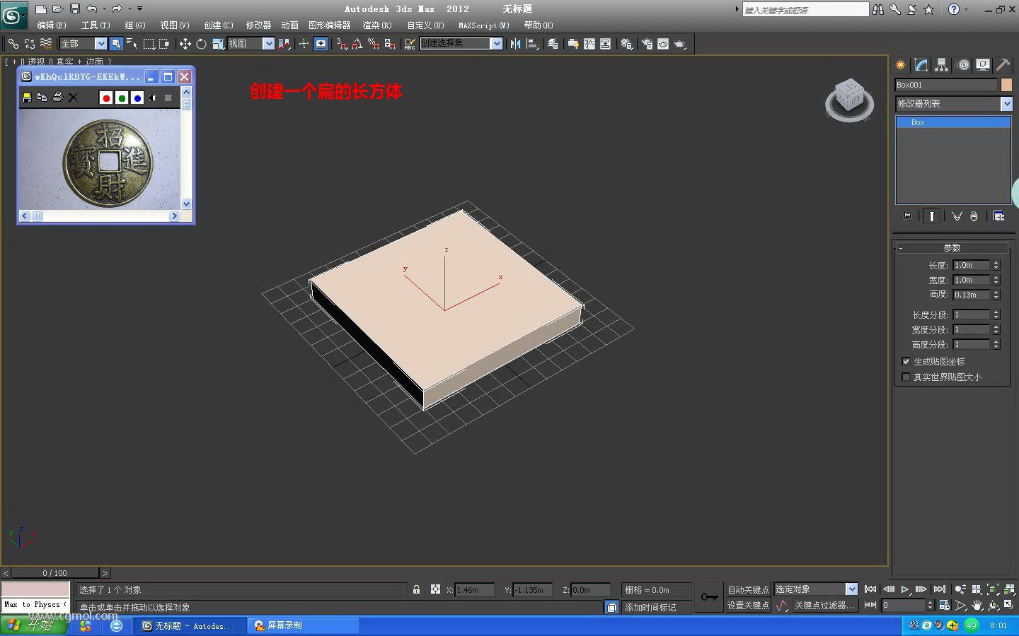Open the Hierarchy command panel tab
The image size is (1019, 636).
pyautogui.click(x=941, y=65)
